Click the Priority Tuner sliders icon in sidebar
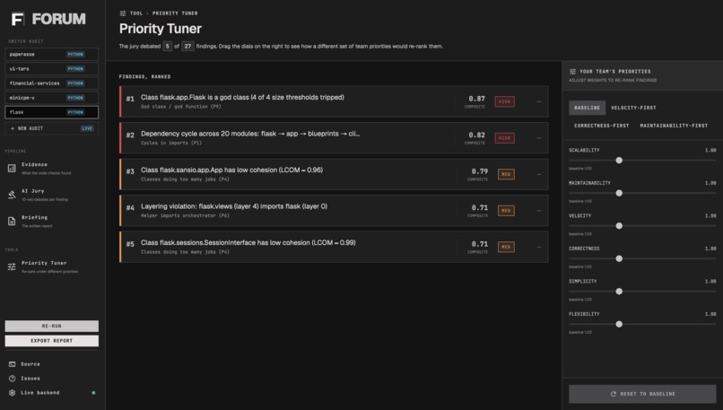Screen dimensions: 723x410 (x=12, y=266)
